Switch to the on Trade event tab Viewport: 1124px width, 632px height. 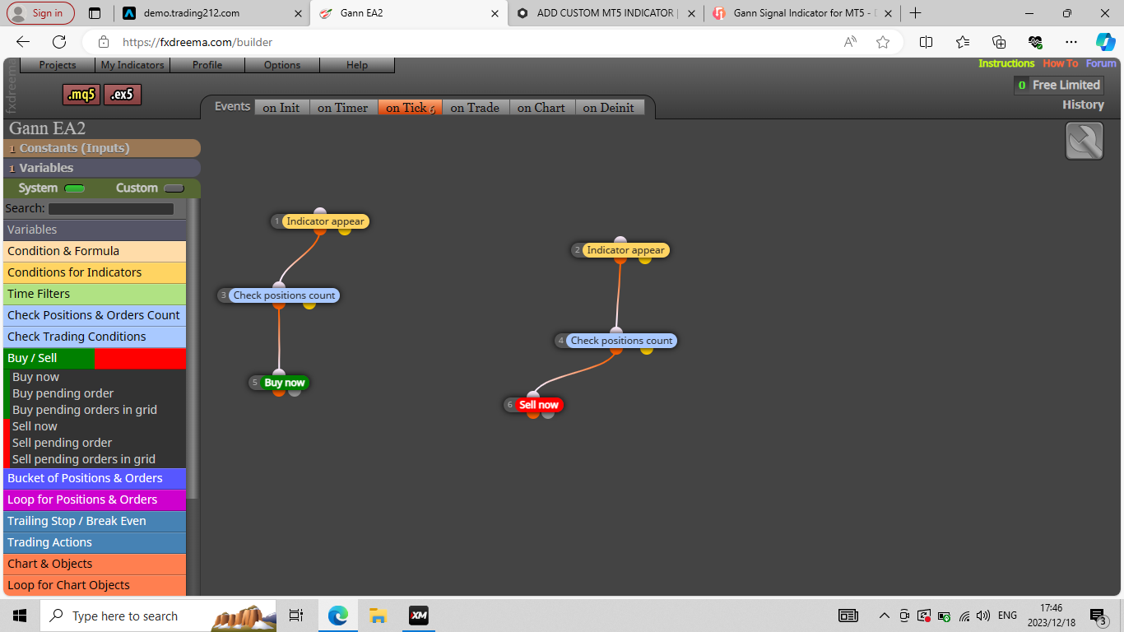tap(475, 108)
